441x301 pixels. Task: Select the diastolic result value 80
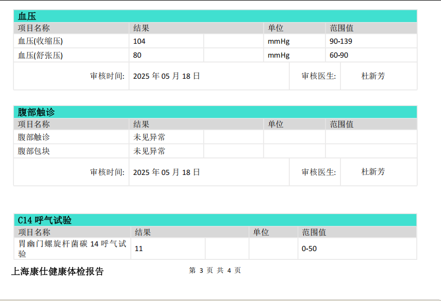[137, 55]
